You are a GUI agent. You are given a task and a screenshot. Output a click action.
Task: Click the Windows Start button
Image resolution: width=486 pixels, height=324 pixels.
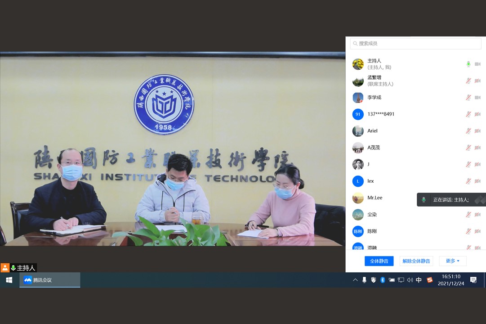(x=9, y=280)
